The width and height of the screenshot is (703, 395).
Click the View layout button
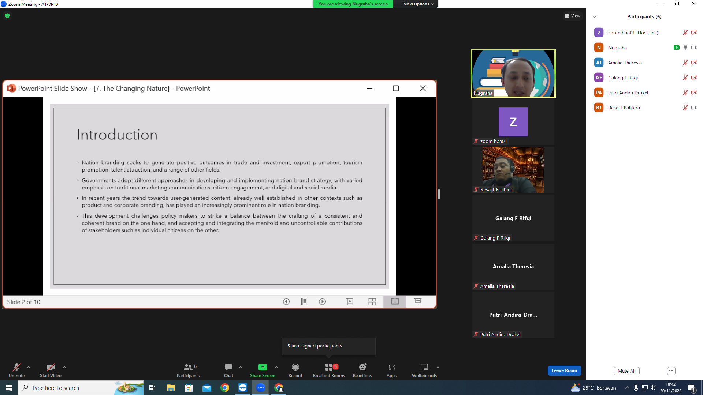(x=573, y=16)
